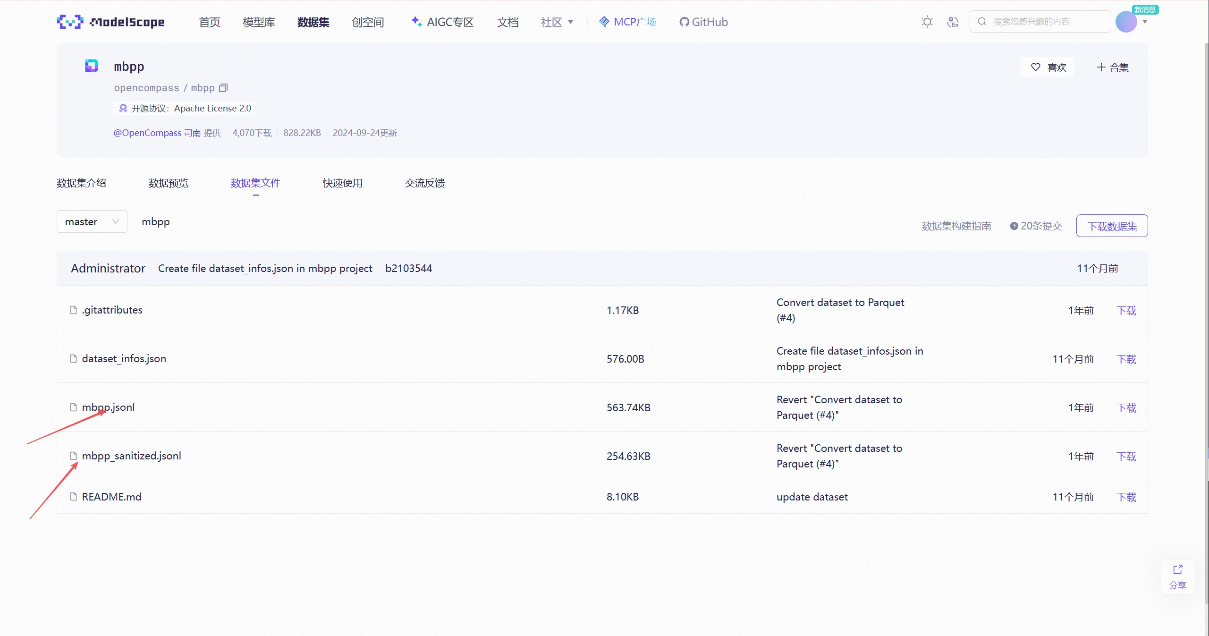Click the clock icon beside 20条提交
1209x636 pixels.
pos(1014,226)
